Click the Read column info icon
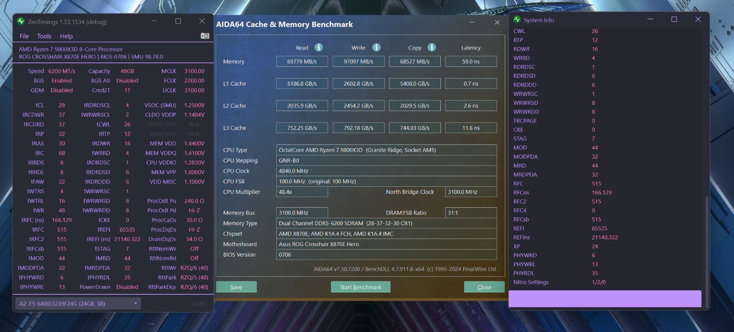 pyautogui.click(x=318, y=47)
